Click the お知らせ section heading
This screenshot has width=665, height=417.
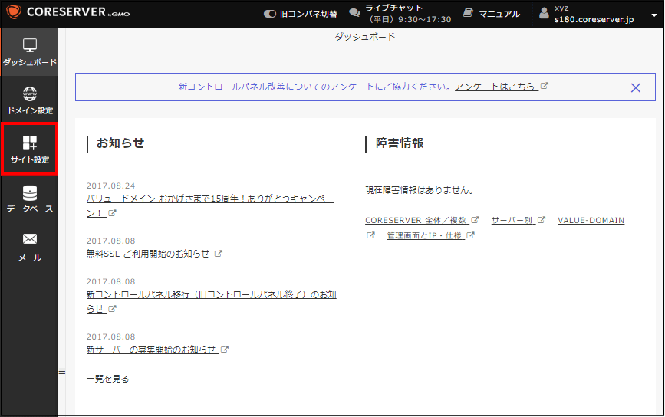coord(120,143)
